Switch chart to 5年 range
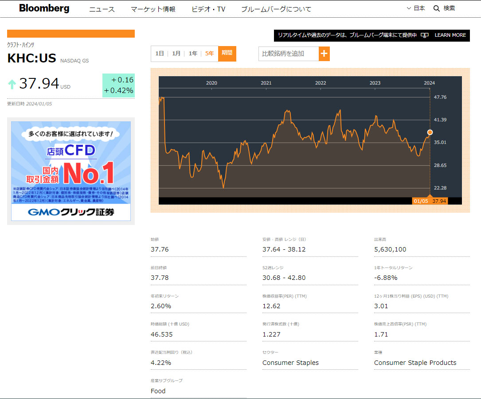Image resolution: width=481 pixels, height=399 pixels. [x=209, y=54]
